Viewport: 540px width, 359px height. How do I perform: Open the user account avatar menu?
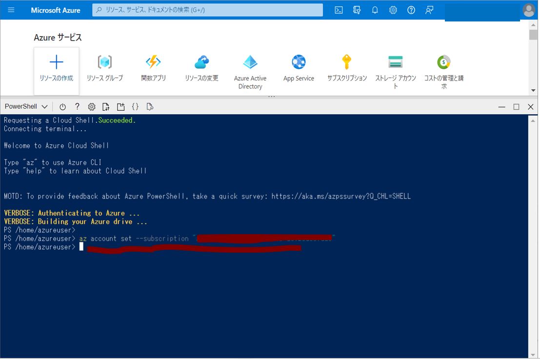click(x=528, y=10)
